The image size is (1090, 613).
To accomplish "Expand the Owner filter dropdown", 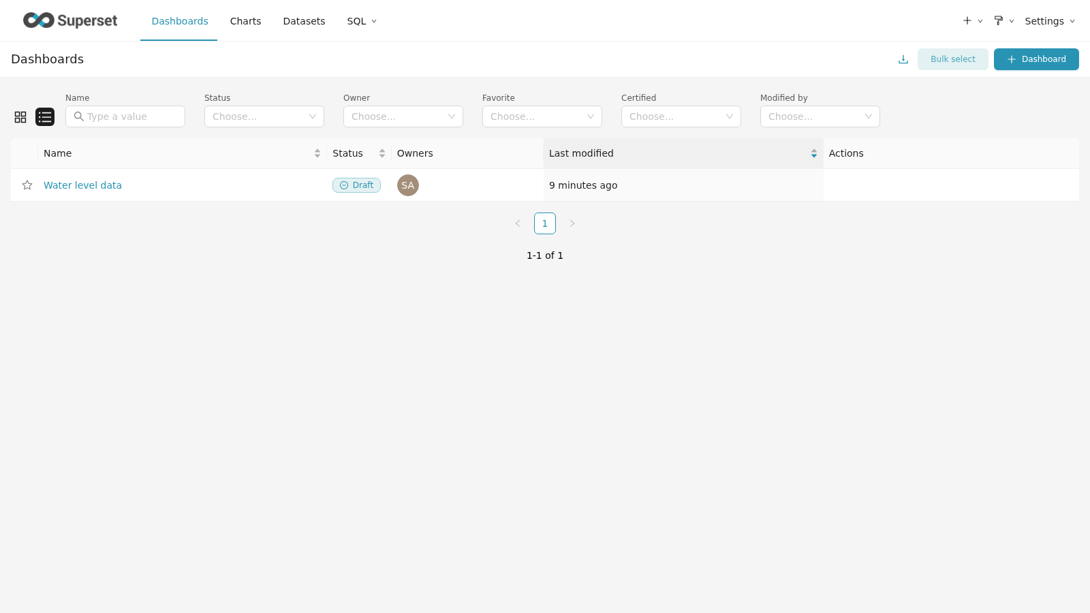I will coord(403,116).
